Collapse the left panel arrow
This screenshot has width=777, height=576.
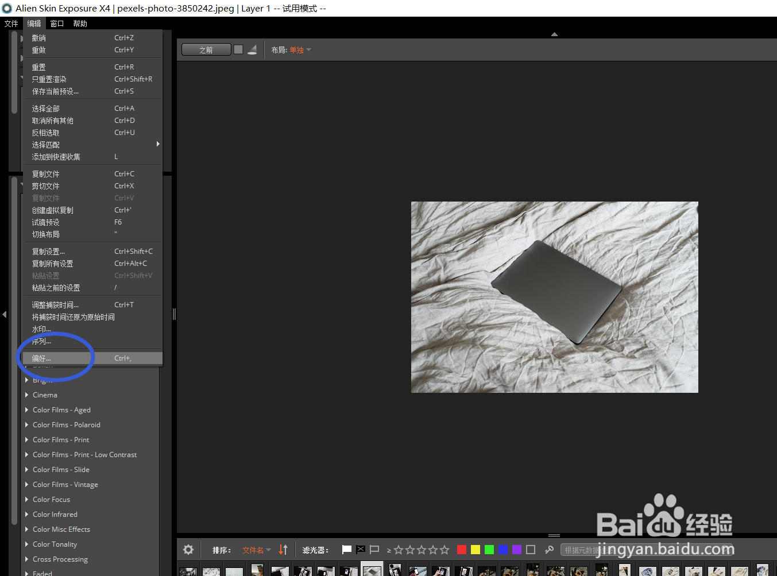point(5,314)
